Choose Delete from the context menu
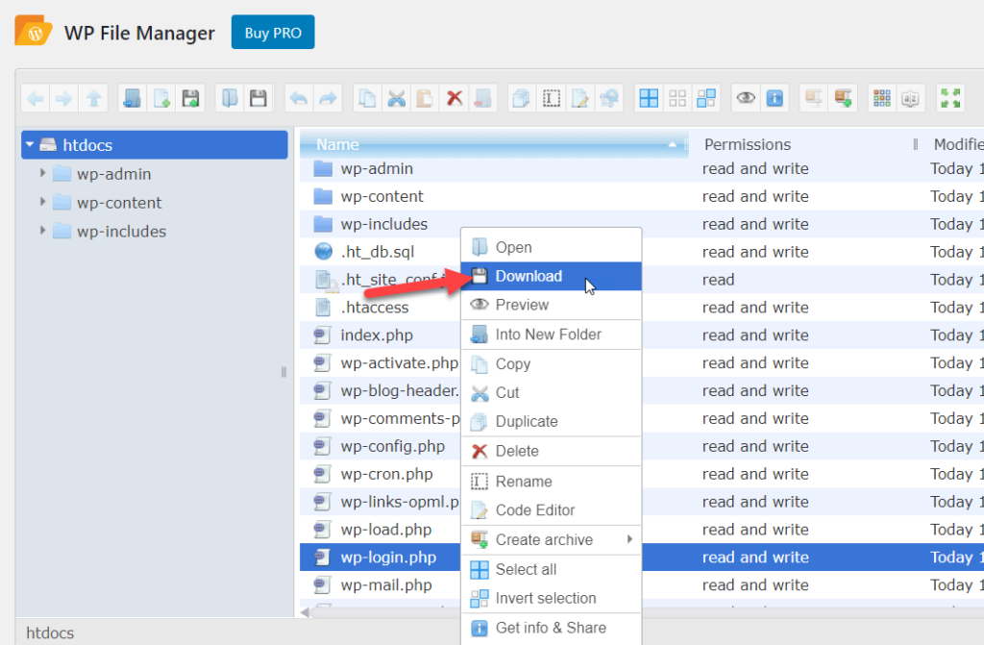 pyautogui.click(x=551, y=451)
